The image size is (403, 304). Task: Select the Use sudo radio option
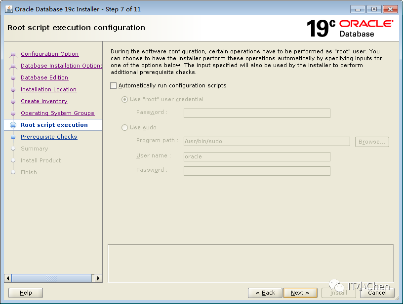(124, 128)
